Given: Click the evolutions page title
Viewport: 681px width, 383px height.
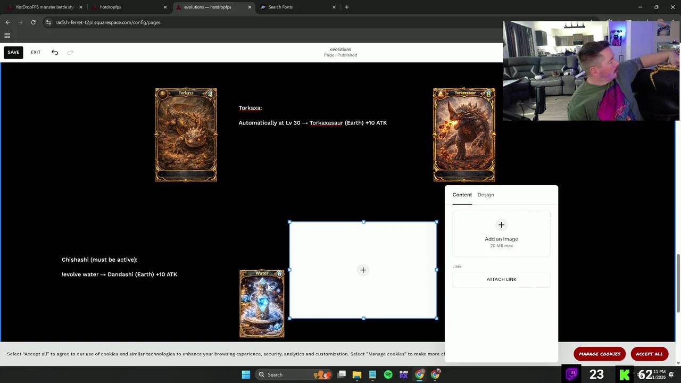Looking at the screenshot, I should click(x=340, y=49).
